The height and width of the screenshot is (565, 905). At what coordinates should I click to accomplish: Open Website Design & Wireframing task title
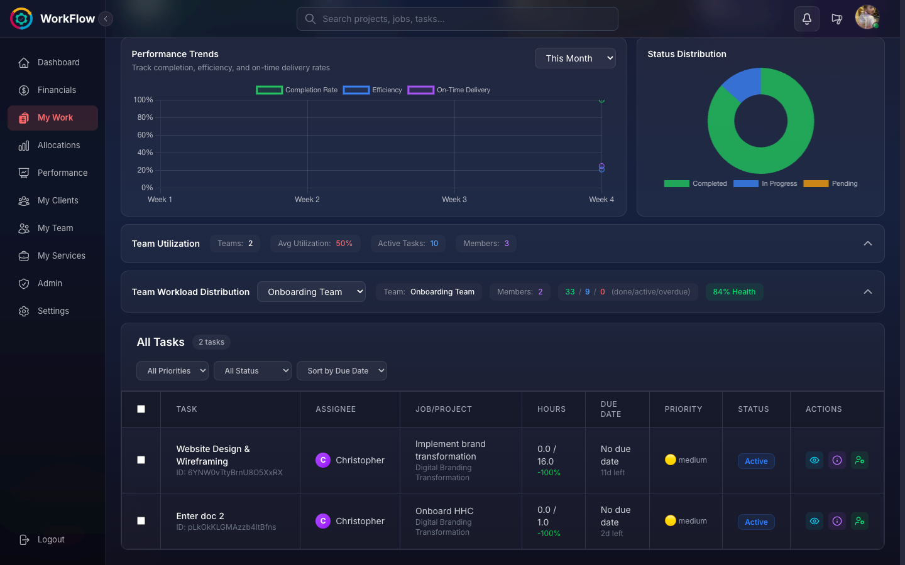(213, 455)
